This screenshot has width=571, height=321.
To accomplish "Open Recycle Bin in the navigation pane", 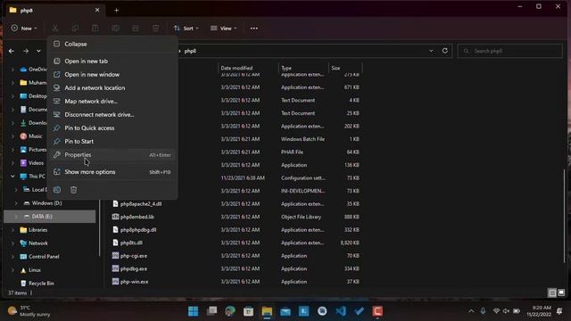I will coord(41,284).
